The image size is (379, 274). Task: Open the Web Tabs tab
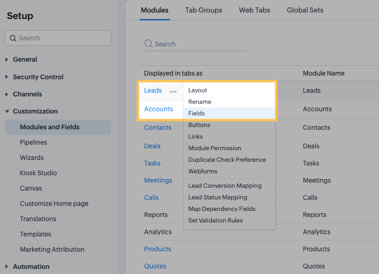254,10
